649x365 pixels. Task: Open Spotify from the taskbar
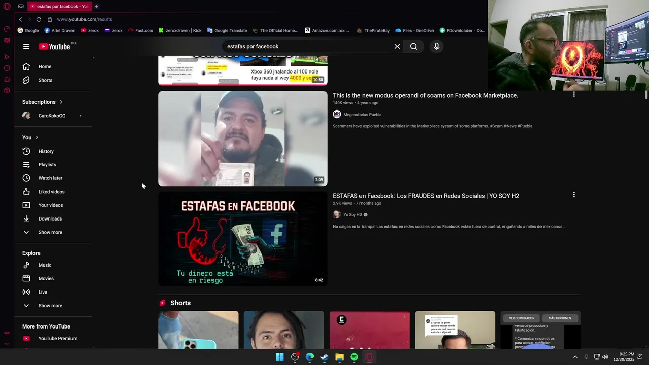[x=354, y=357]
